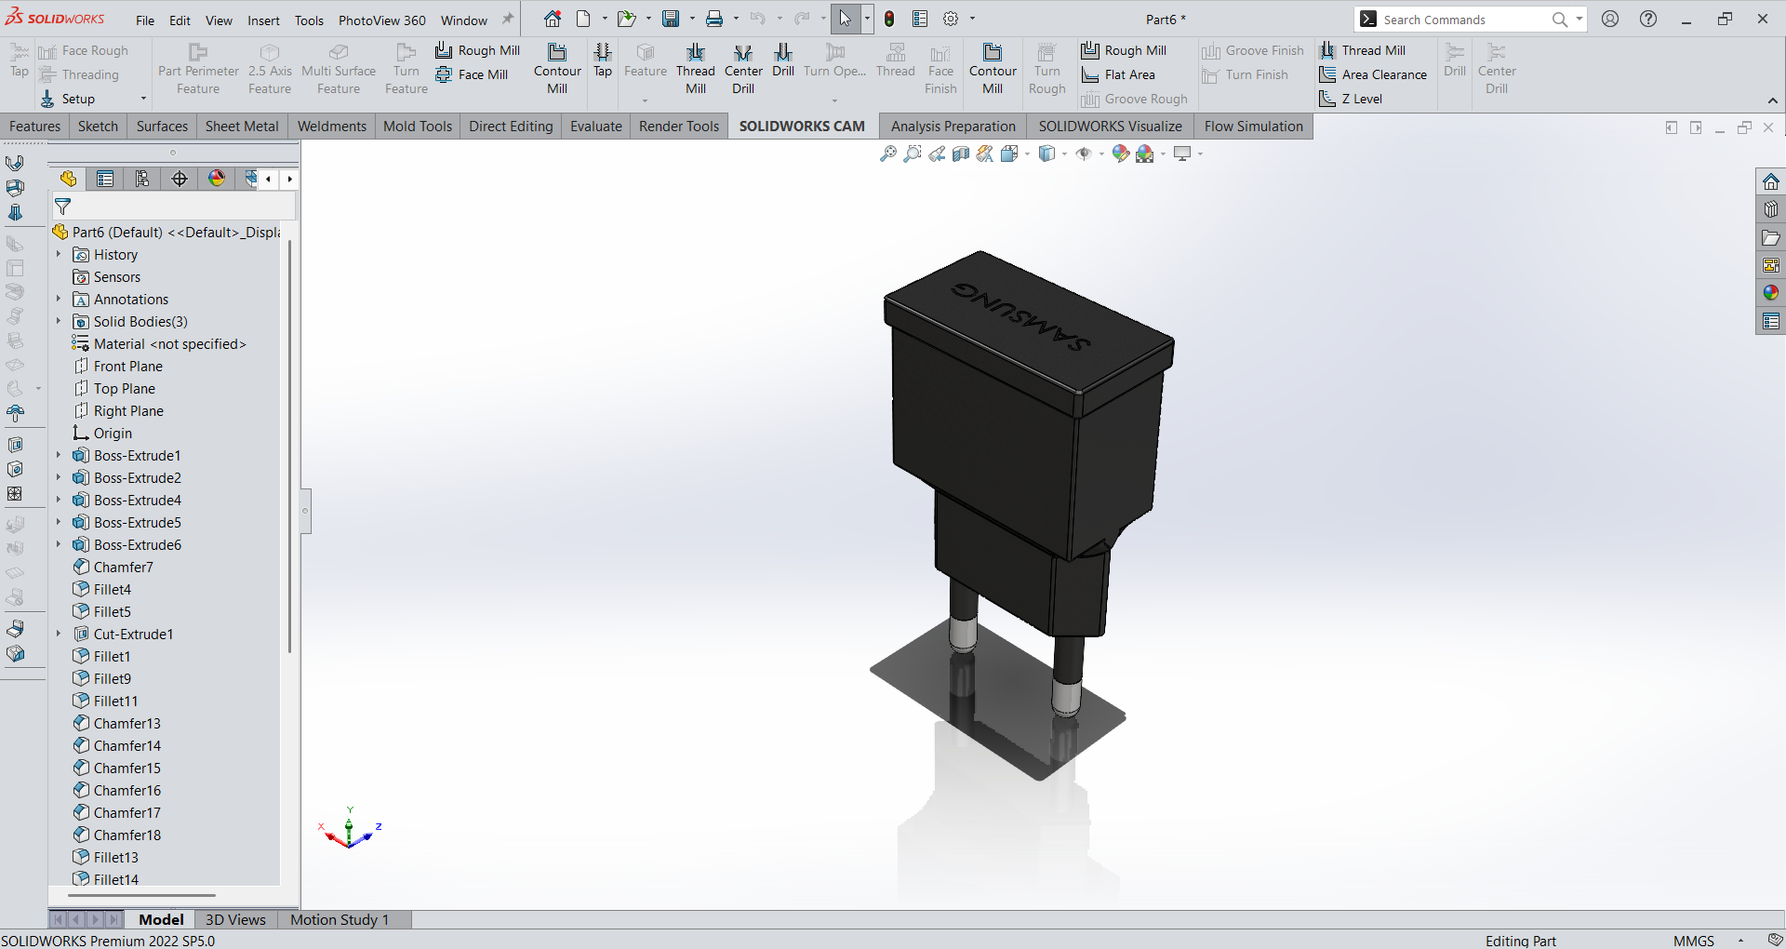Image resolution: width=1786 pixels, height=949 pixels.
Task: Open Custom Properties in task pane
Action: click(1771, 321)
